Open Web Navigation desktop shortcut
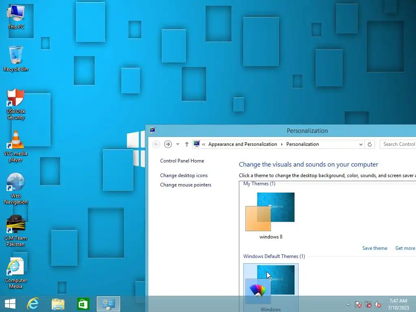The image size is (416, 312). [16, 188]
